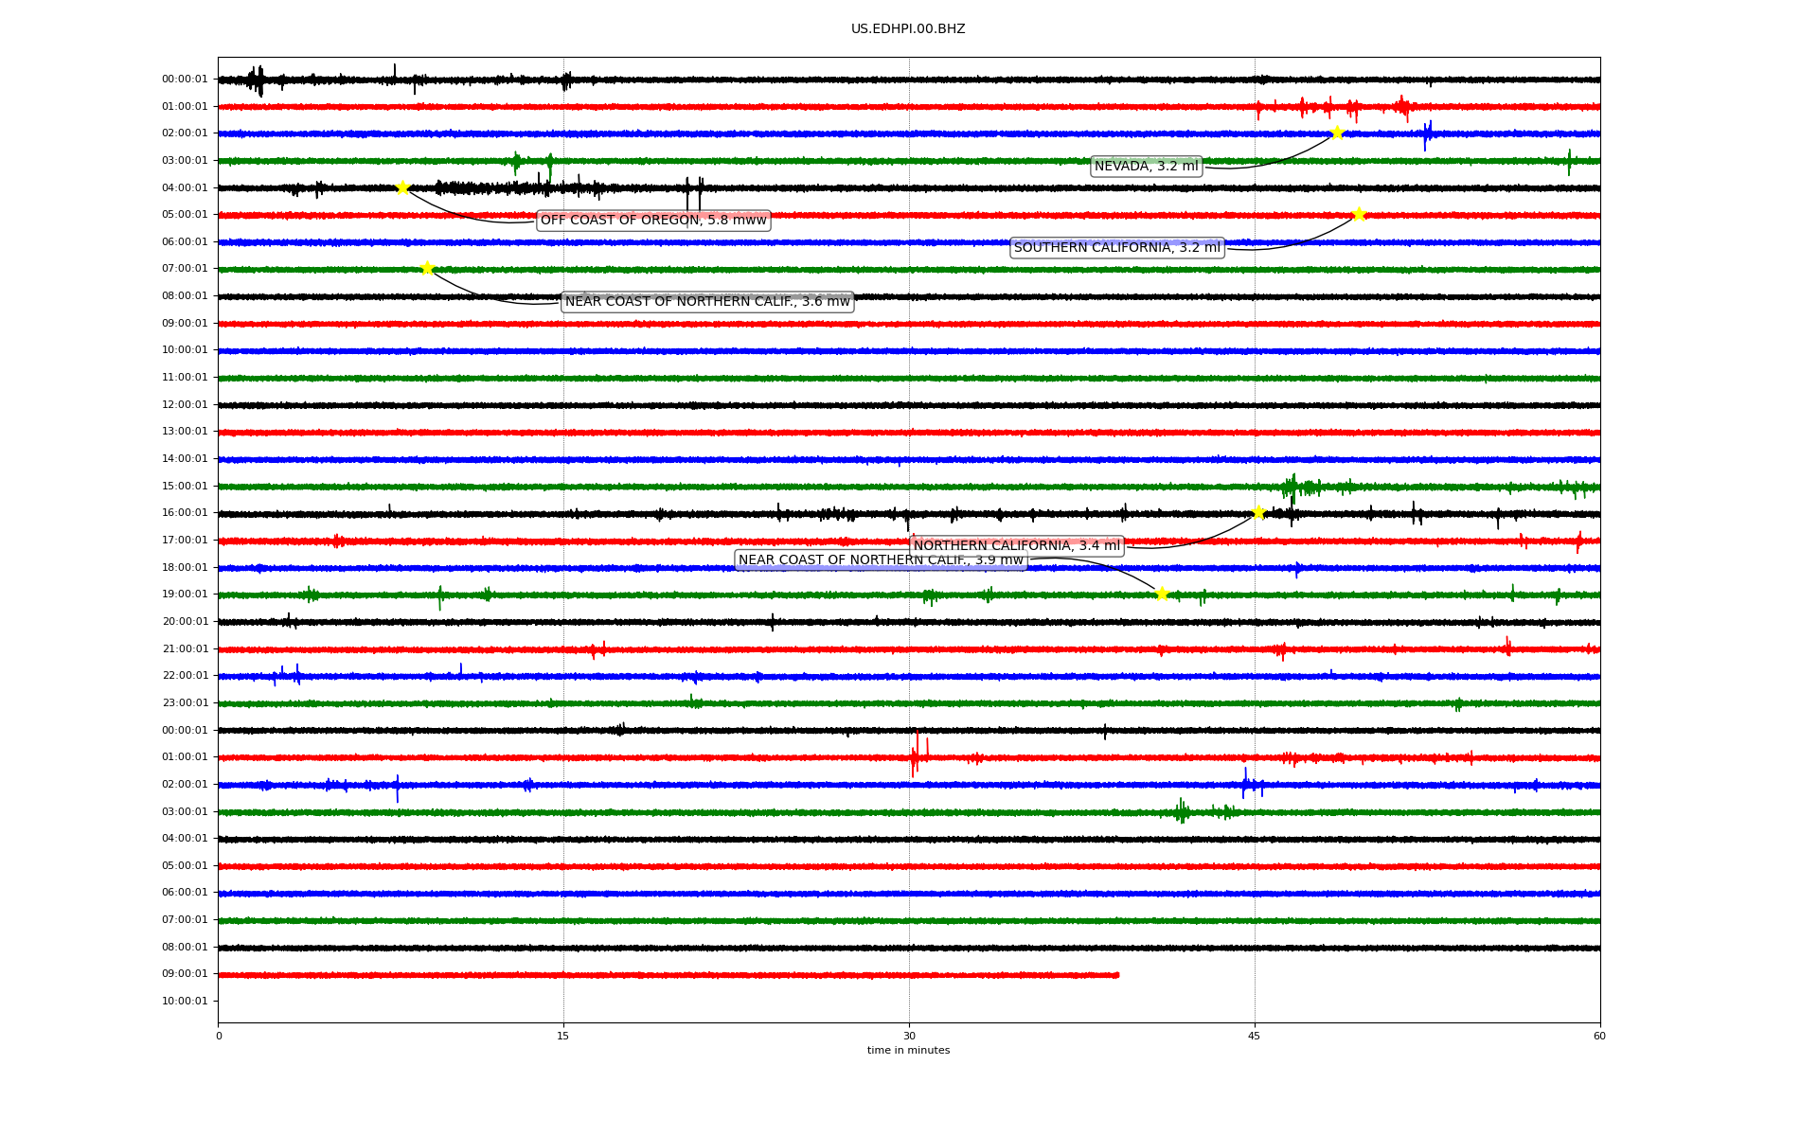Click the Off Coast of Oregon star marker

(x=402, y=187)
